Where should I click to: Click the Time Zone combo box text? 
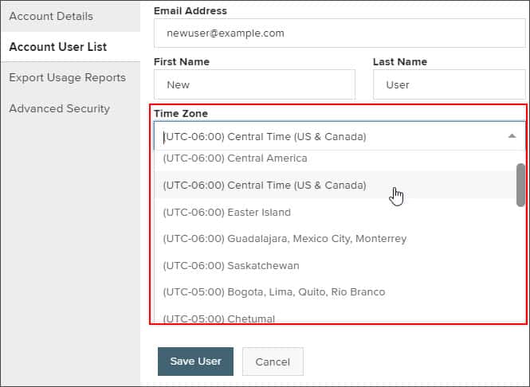(x=265, y=136)
